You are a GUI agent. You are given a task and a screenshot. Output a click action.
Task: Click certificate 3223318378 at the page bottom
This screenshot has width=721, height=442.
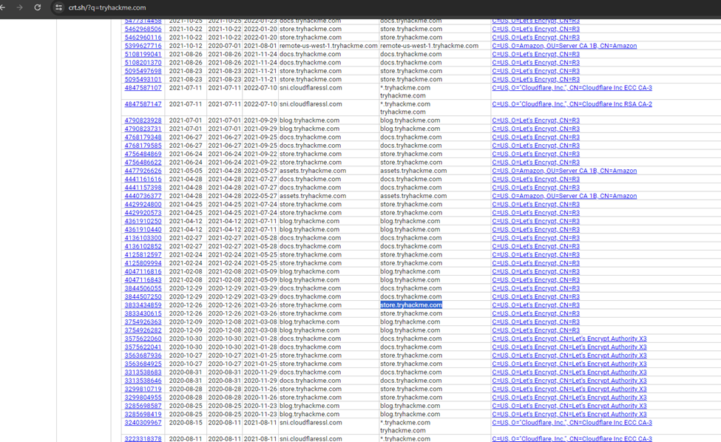pyautogui.click(x=144, y=438)
